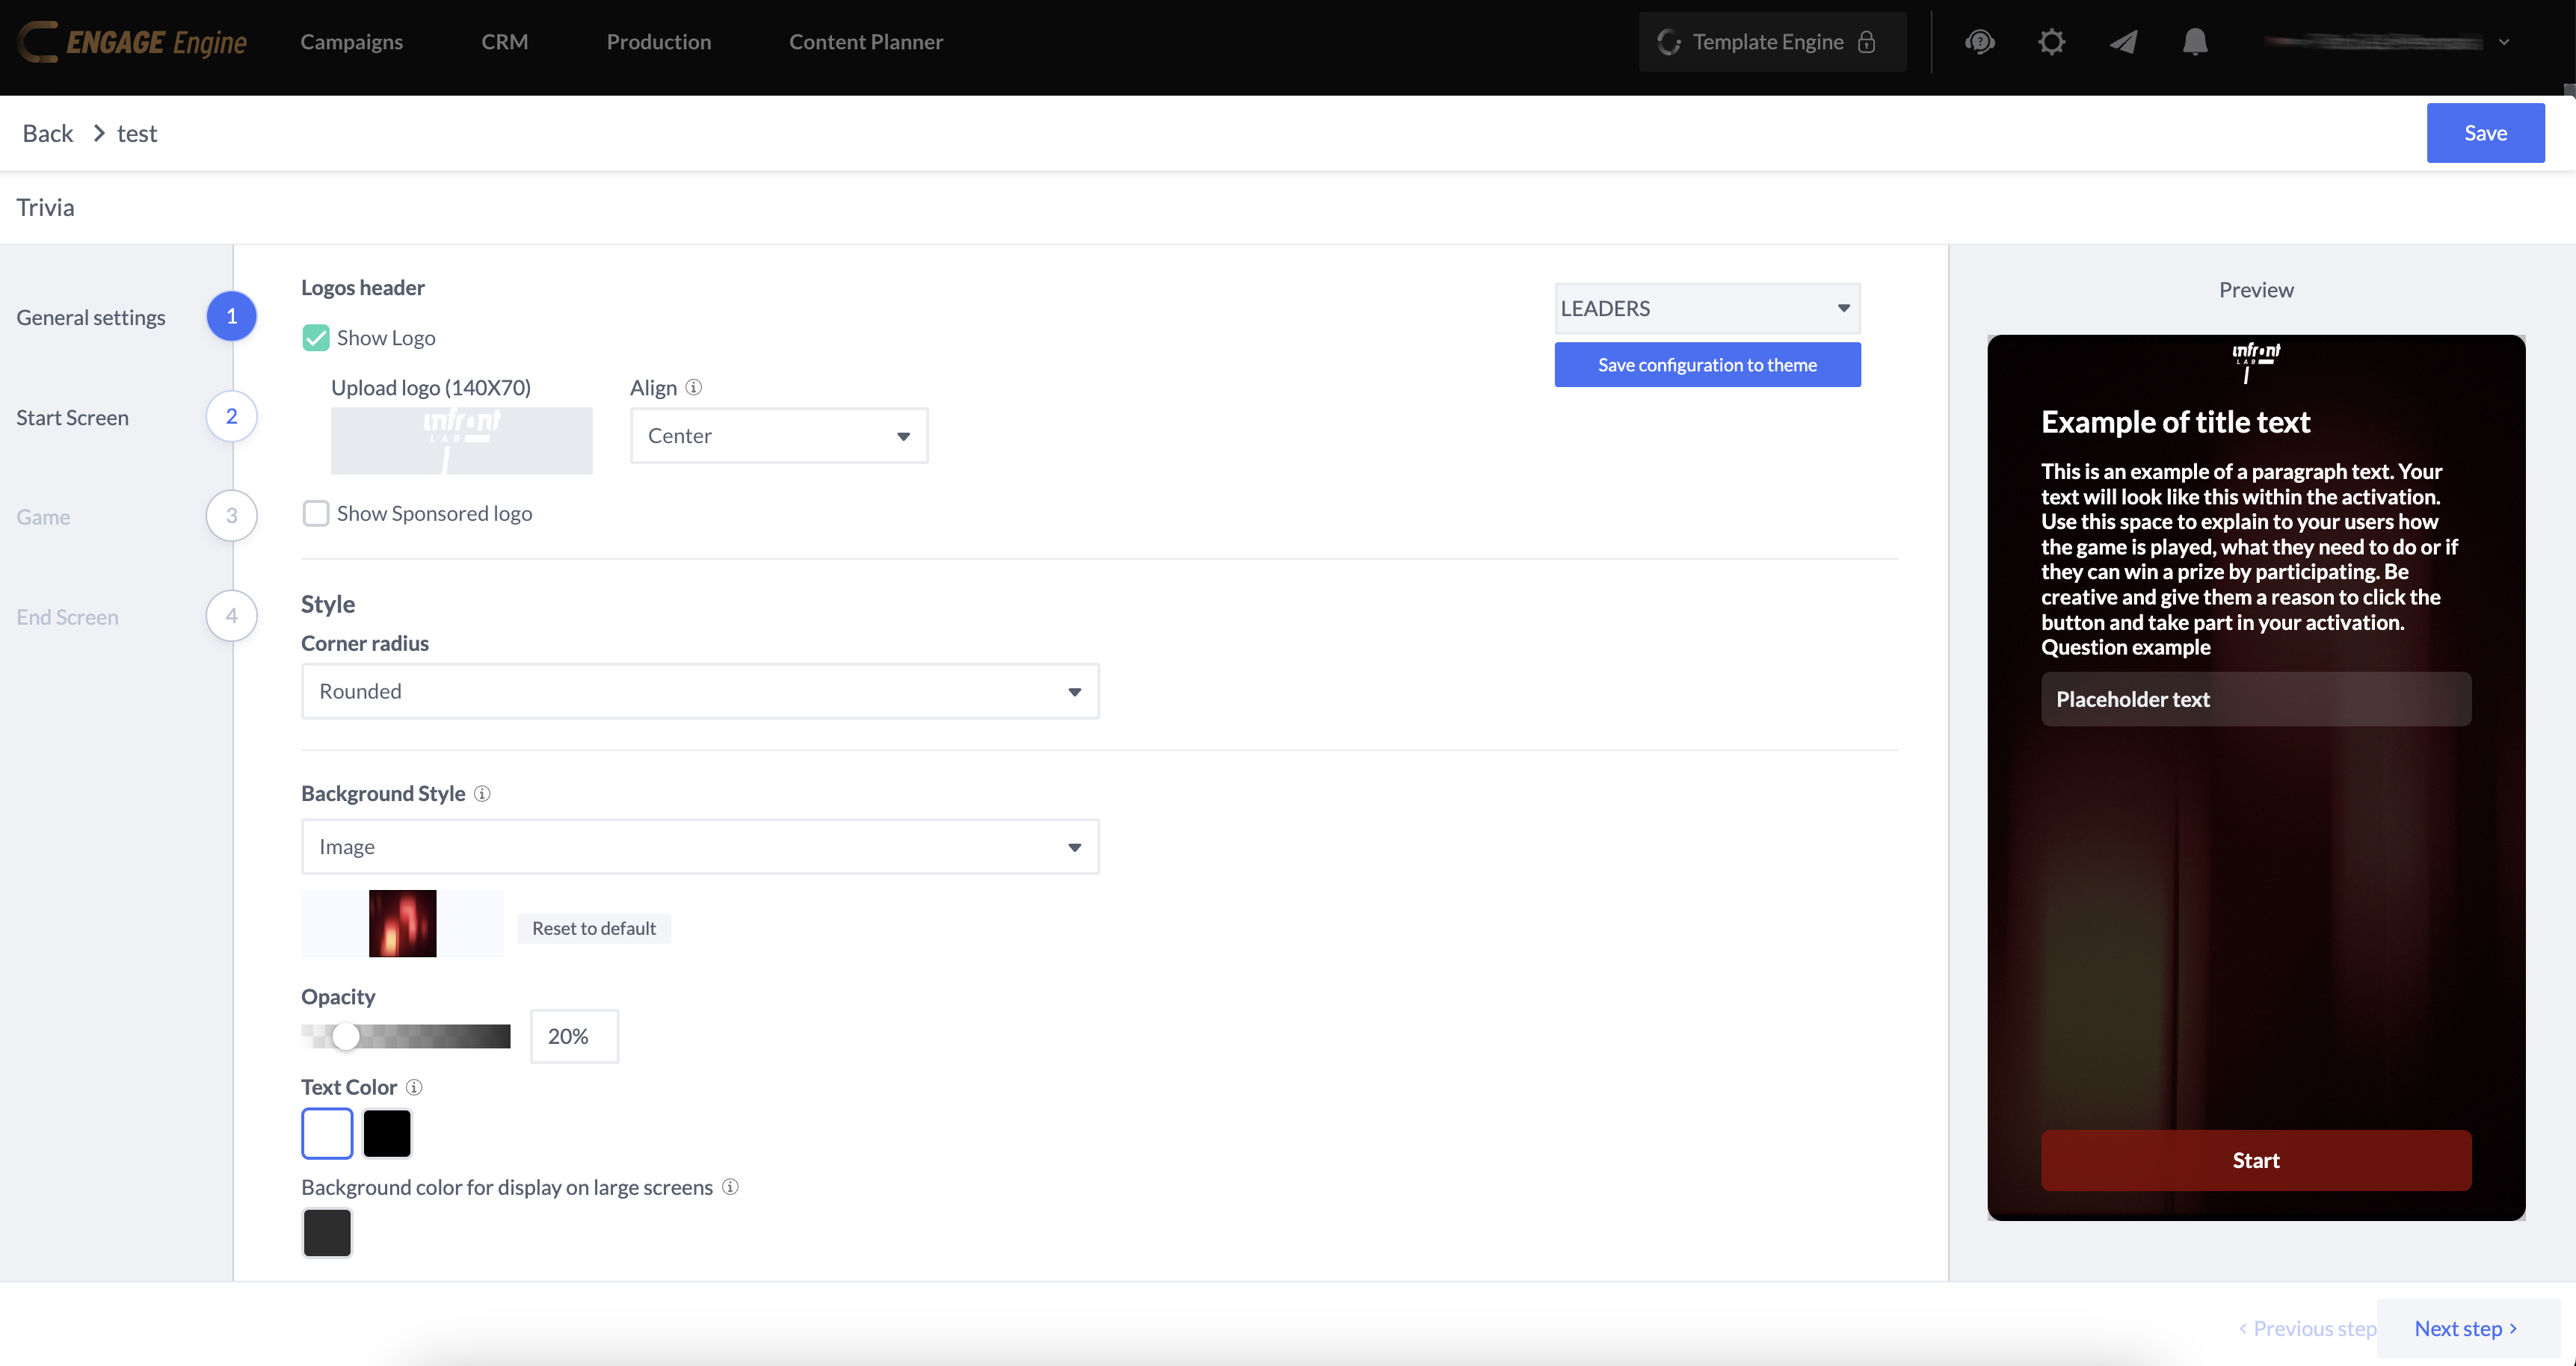Open the notifications bell

(2195, 42)
